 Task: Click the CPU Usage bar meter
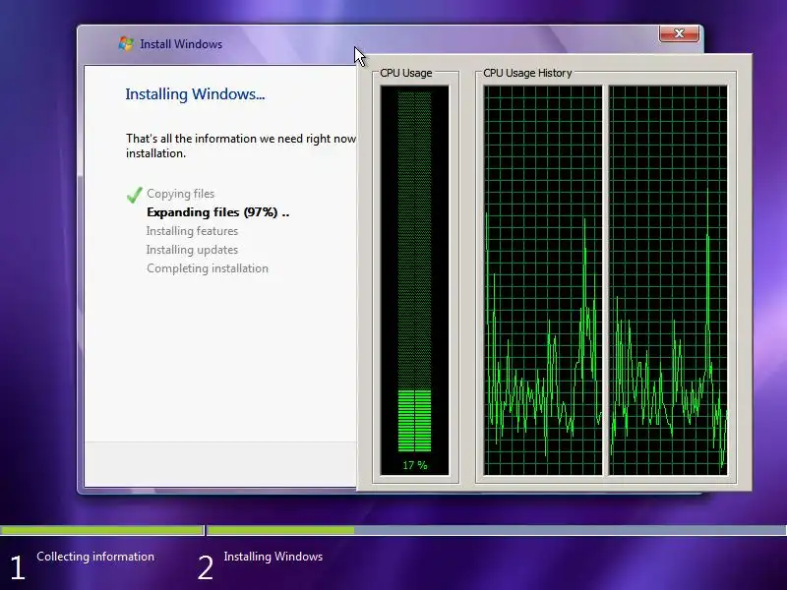(x=414, y=271)
